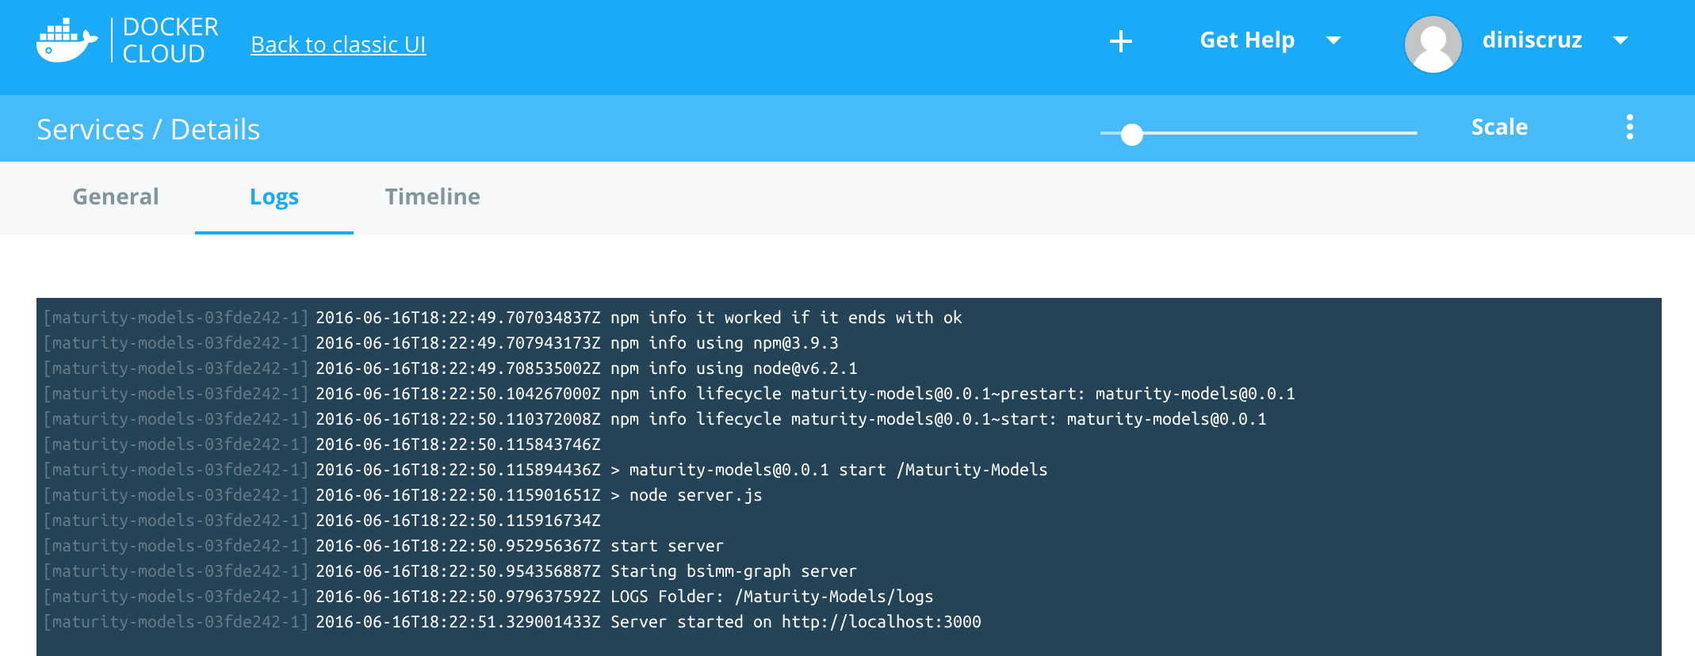Follow the Back to classic UI link
Image resolution: width=1695 pixels, height=656 pixels.
[338, 45]
